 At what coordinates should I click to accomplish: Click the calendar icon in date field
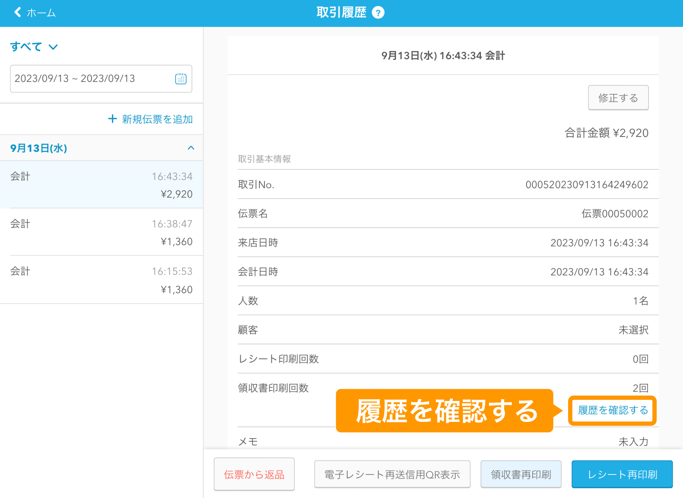tap(181, 79)
